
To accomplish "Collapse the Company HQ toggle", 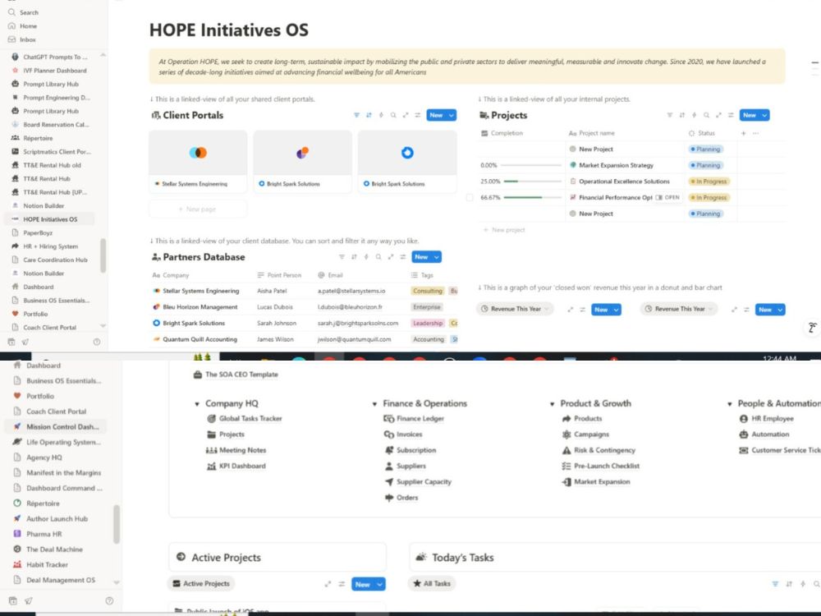I will click(197, 404).
